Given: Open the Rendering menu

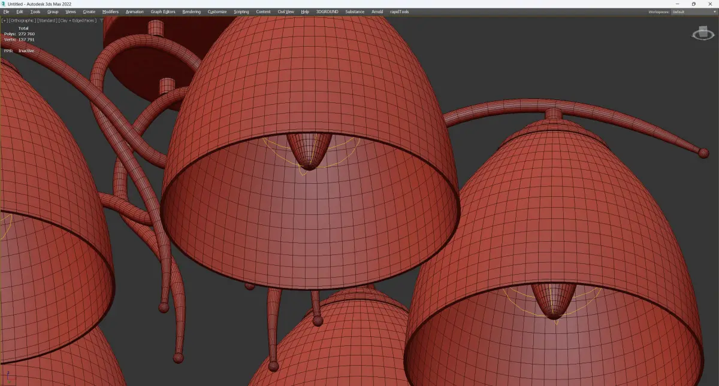Looking at the screenshot, I should pyautogui.click(x=192, y=11).
